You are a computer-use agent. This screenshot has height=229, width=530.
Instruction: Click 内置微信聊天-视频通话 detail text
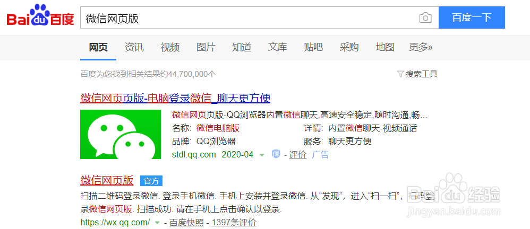[373, 128]
